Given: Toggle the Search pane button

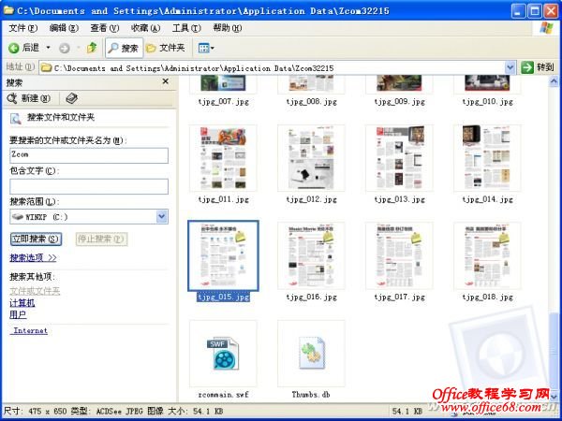Looking at the screenshot, I should (124, 48).
